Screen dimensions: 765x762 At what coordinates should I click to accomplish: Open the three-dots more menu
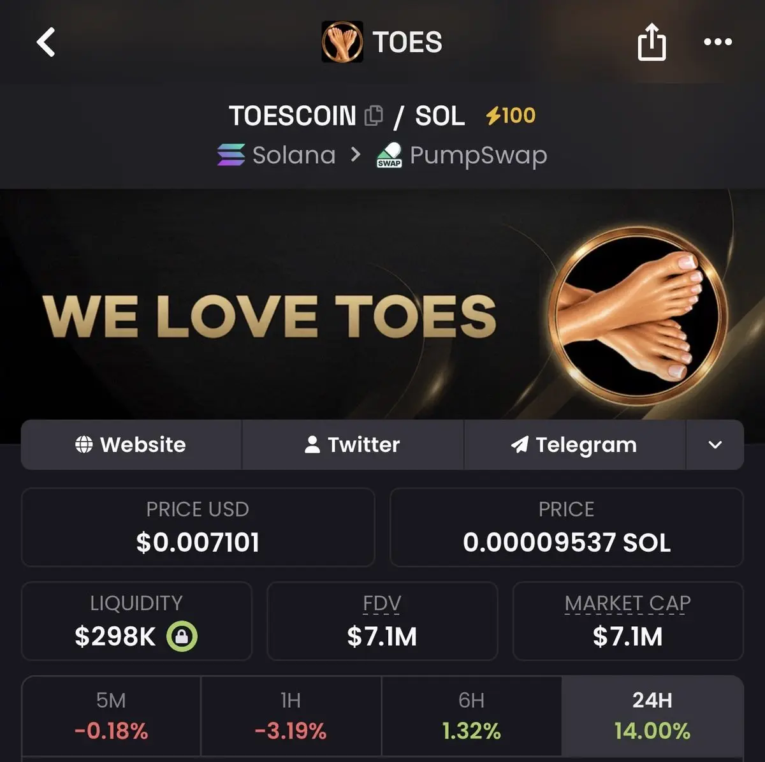point(718,42)
